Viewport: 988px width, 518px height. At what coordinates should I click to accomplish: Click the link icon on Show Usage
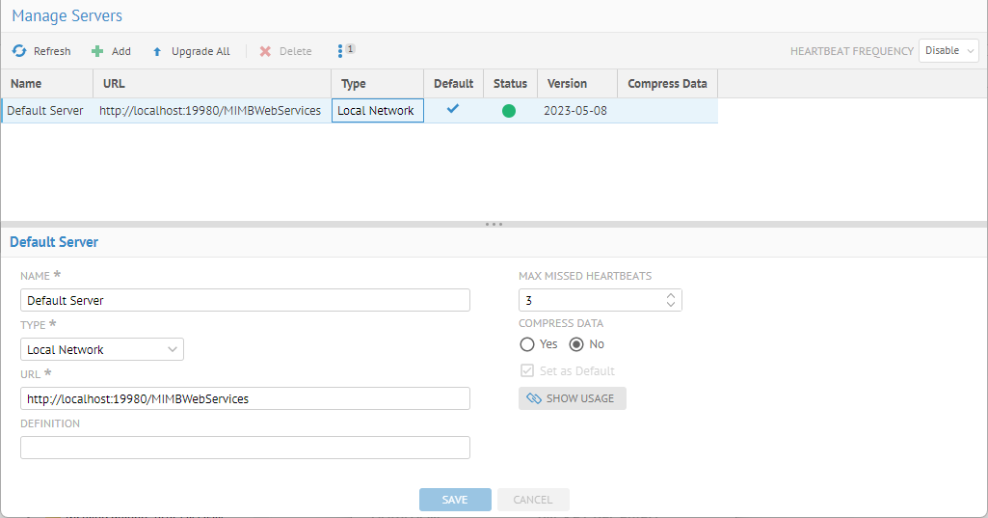point(534,398)
